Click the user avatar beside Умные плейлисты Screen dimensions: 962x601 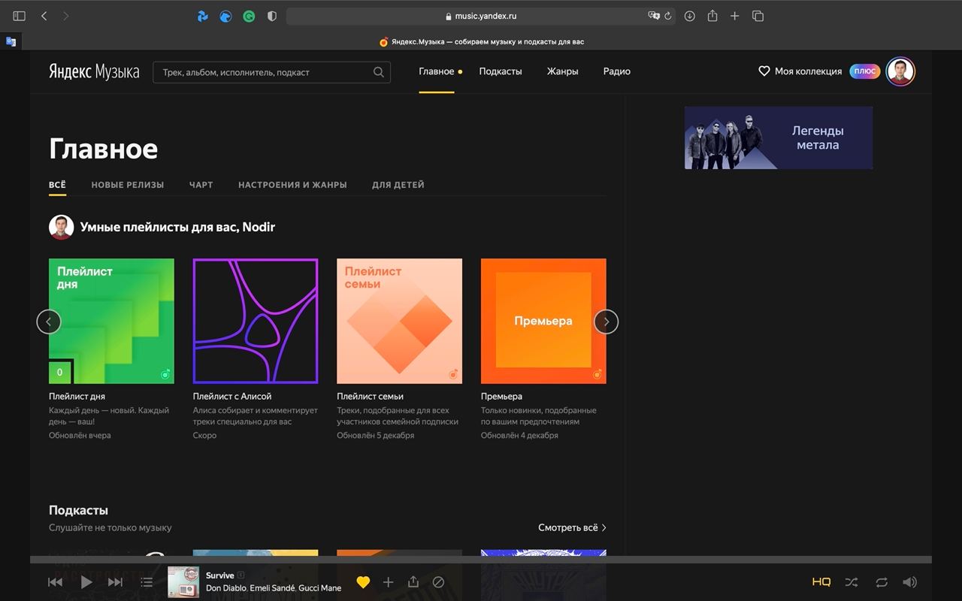pos(61,227)
